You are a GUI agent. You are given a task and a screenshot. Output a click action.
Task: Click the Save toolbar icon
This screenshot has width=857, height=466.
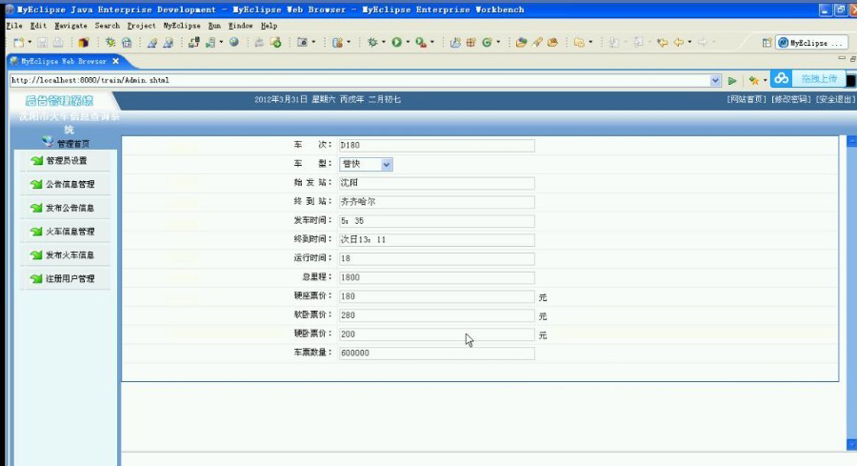pyautogui.click(x=42, y=42)
